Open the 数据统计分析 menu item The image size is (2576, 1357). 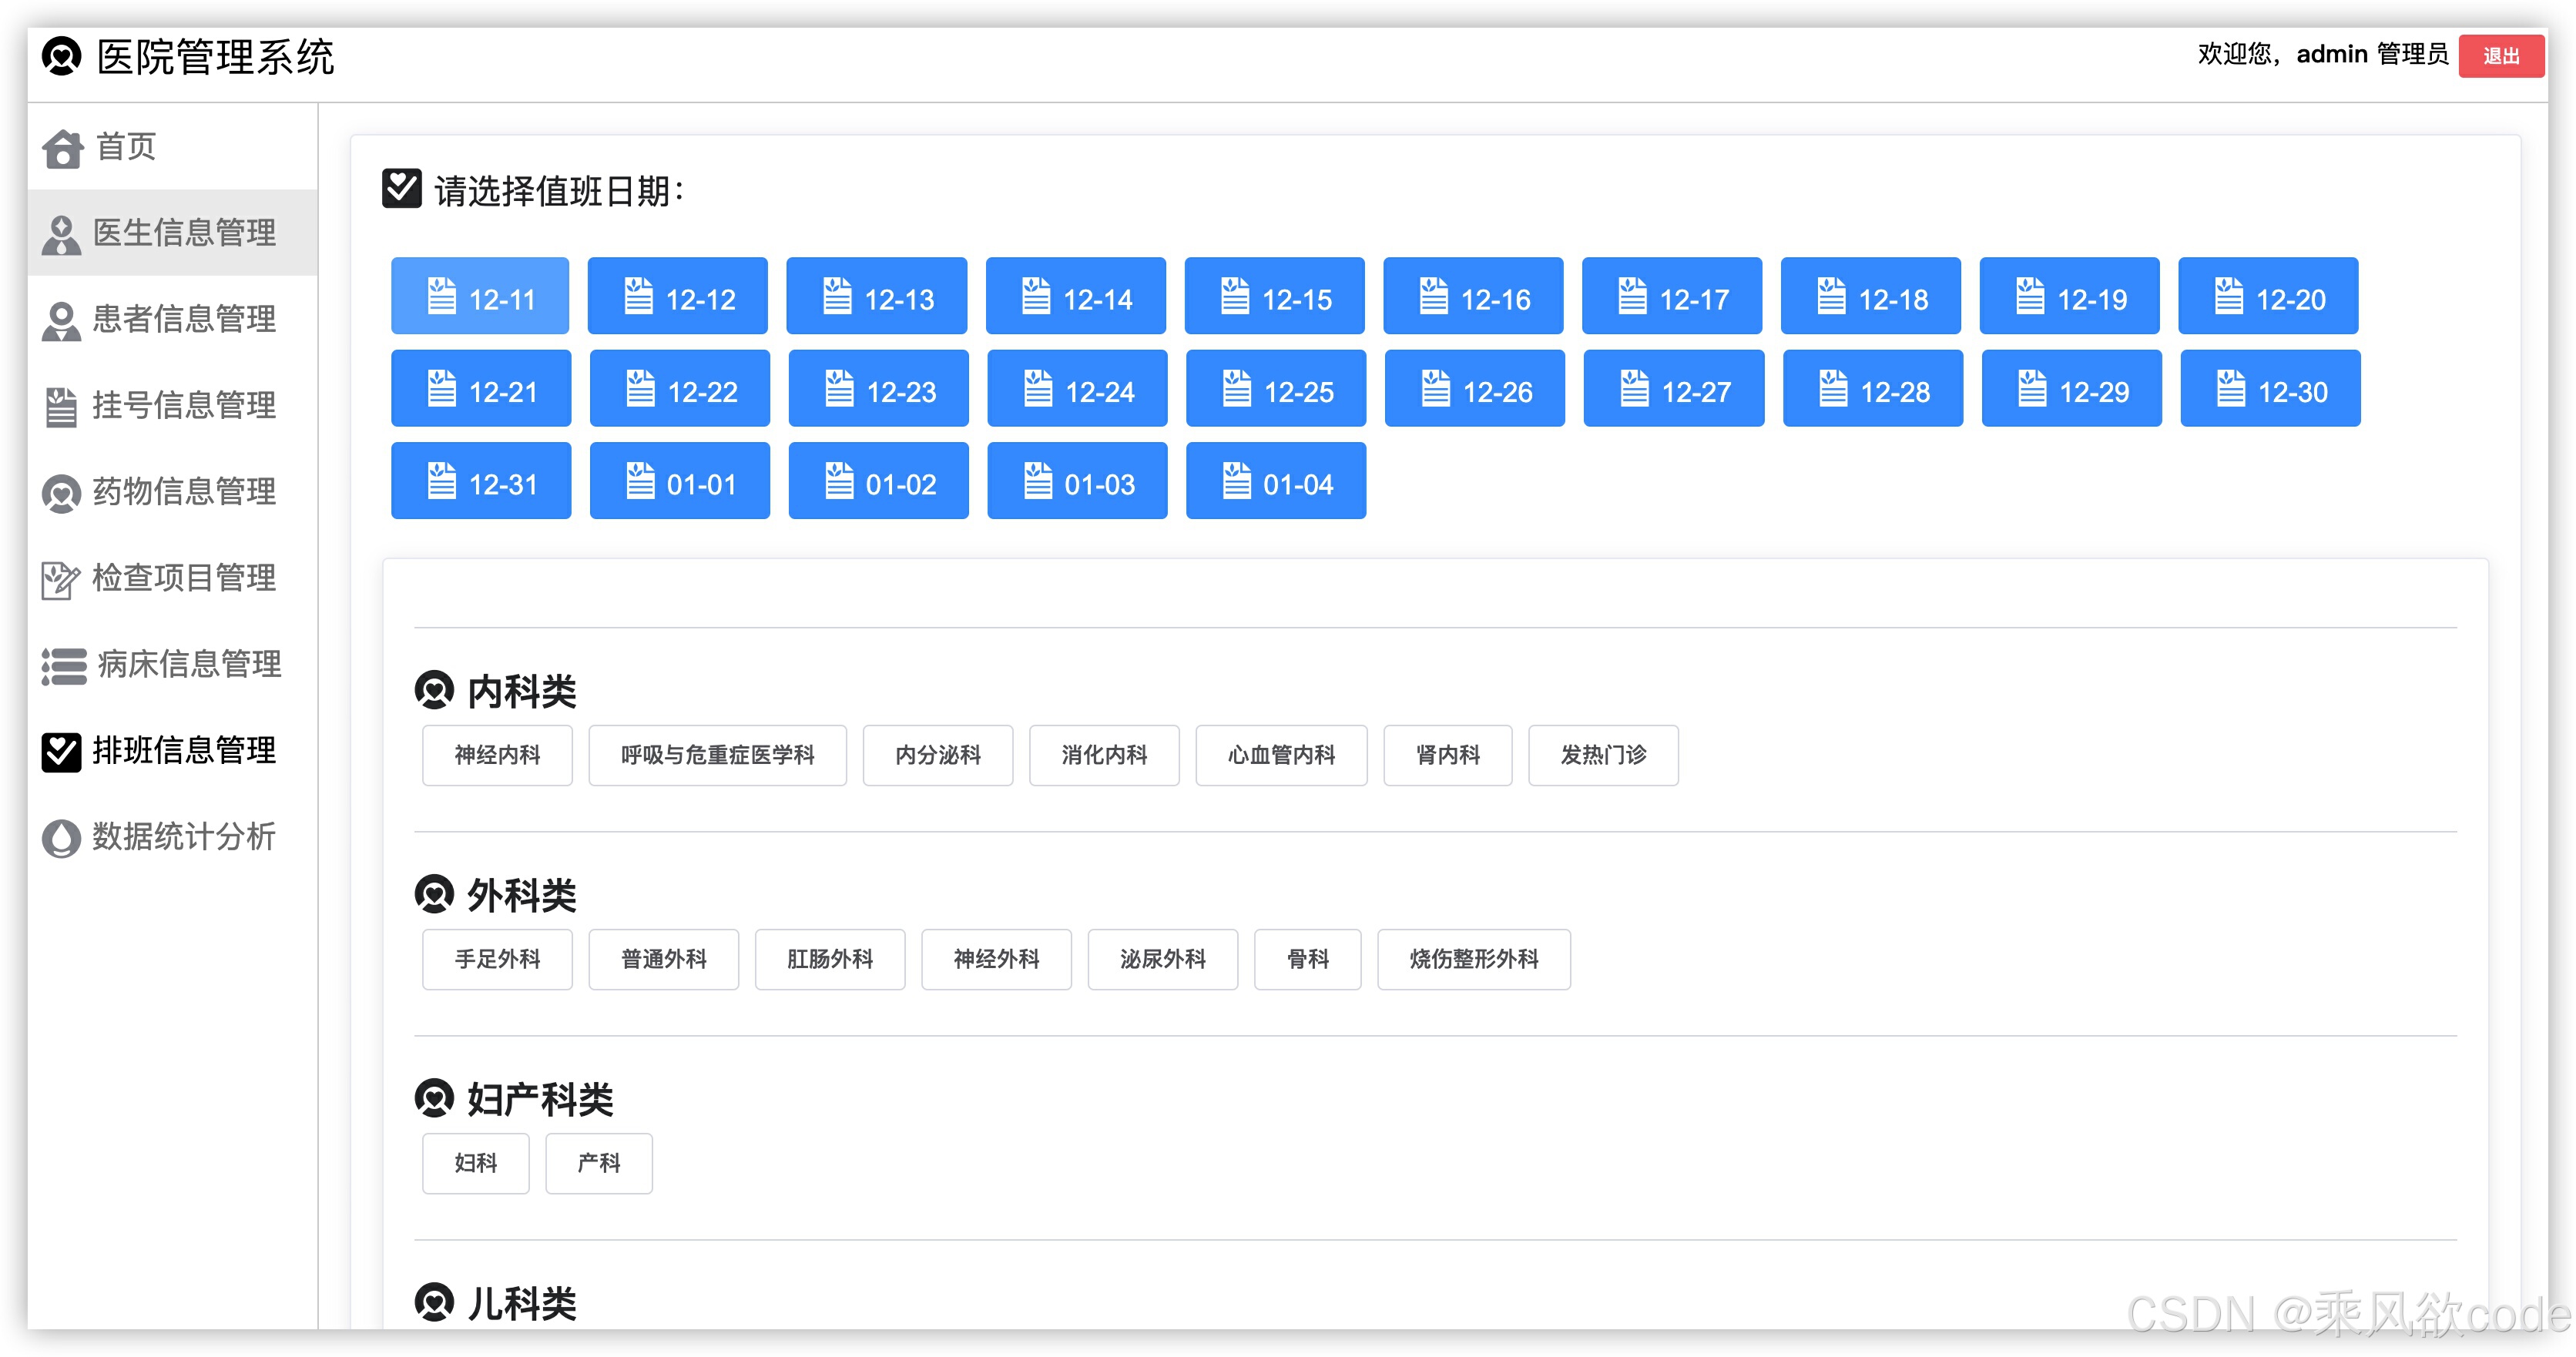[184, 837]
